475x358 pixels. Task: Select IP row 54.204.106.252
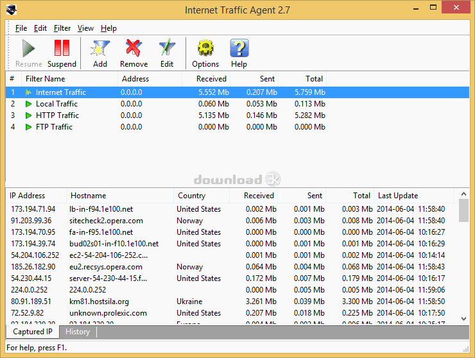232,255
